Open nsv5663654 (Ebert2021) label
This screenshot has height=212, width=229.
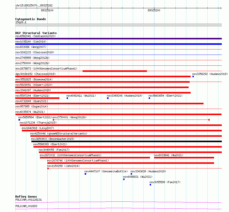pos(165,96)
